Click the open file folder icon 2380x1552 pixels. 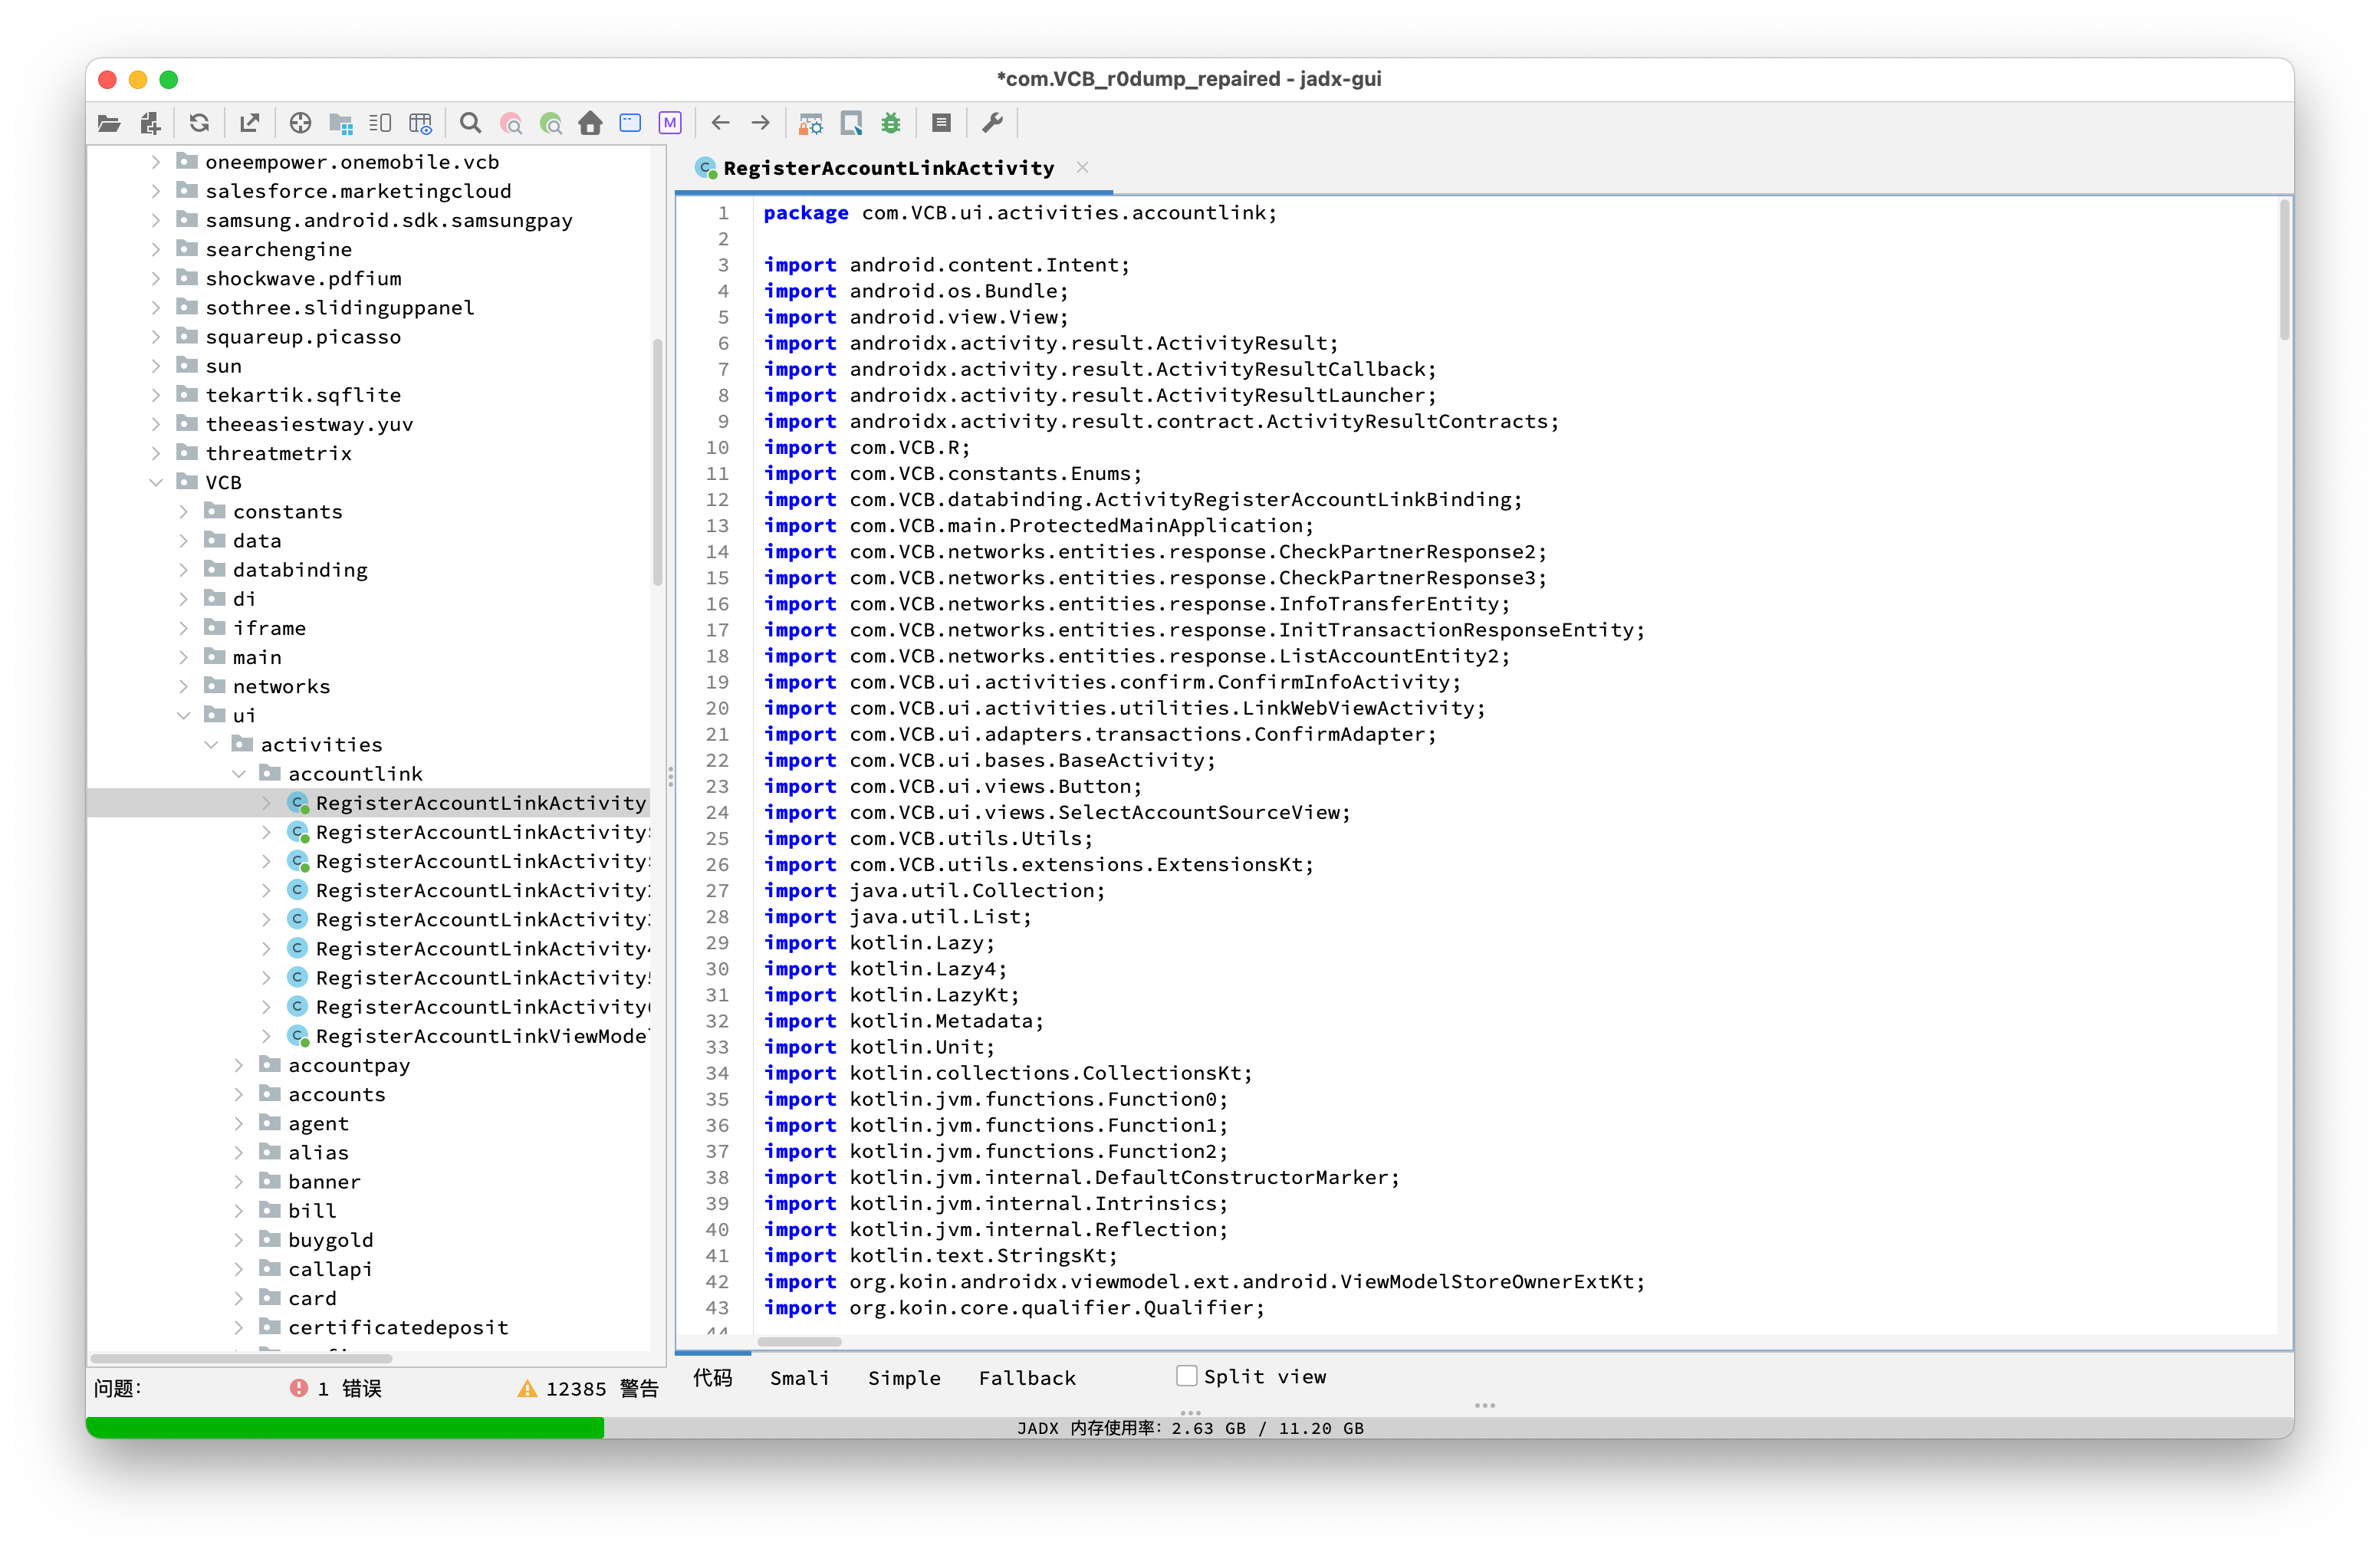pos(109,123)
